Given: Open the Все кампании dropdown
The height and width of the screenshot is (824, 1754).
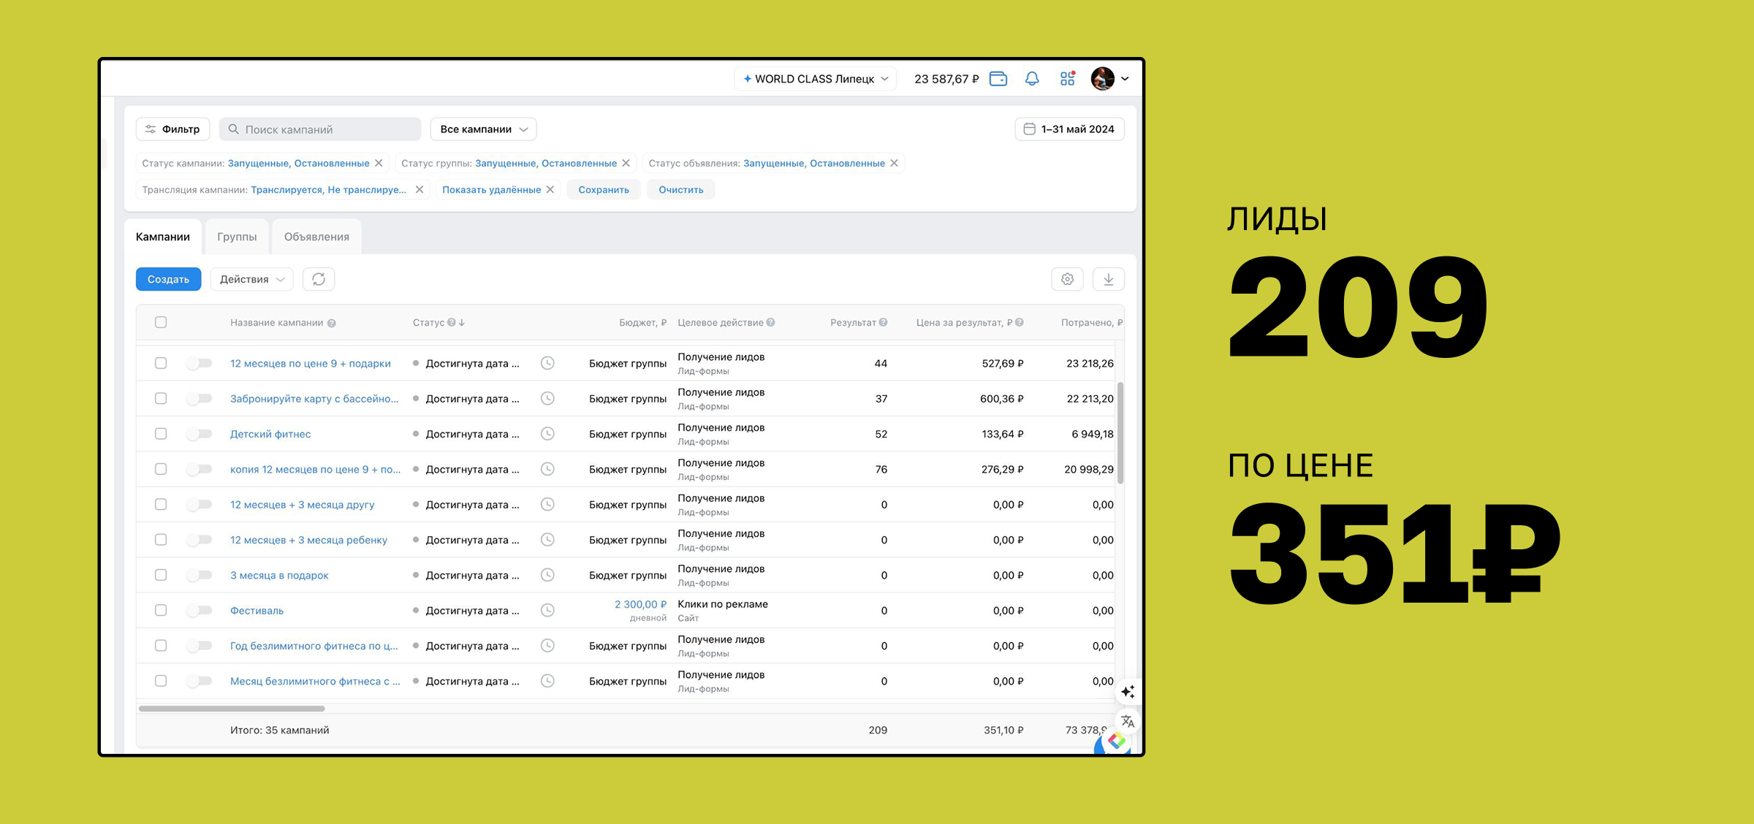Looking at the screenshot, I should click(x=483, y=129).
